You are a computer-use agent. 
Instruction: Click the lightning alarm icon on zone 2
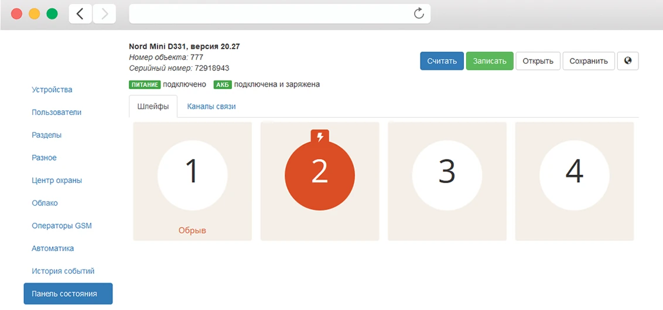coord(320,137)
